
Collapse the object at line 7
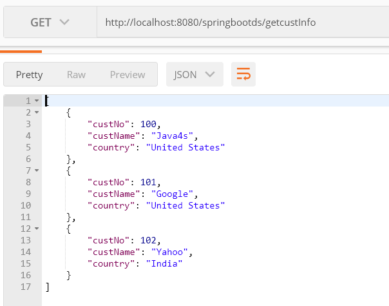pos(37,170)
